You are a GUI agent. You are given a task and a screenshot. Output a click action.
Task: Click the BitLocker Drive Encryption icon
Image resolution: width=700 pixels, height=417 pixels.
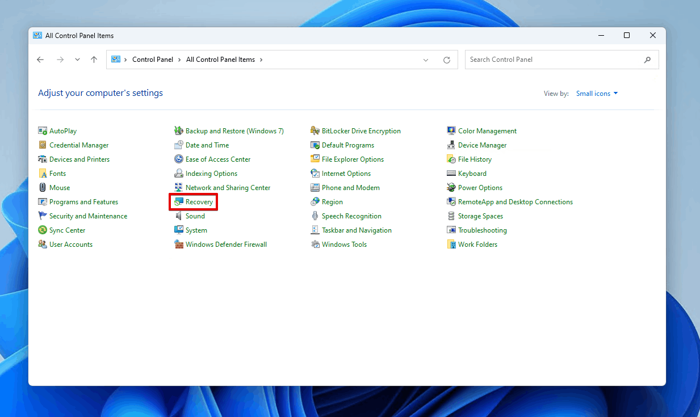tap(315, 131)
